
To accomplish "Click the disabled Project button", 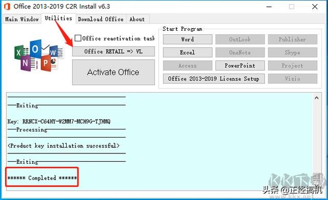I will (293, 65).
